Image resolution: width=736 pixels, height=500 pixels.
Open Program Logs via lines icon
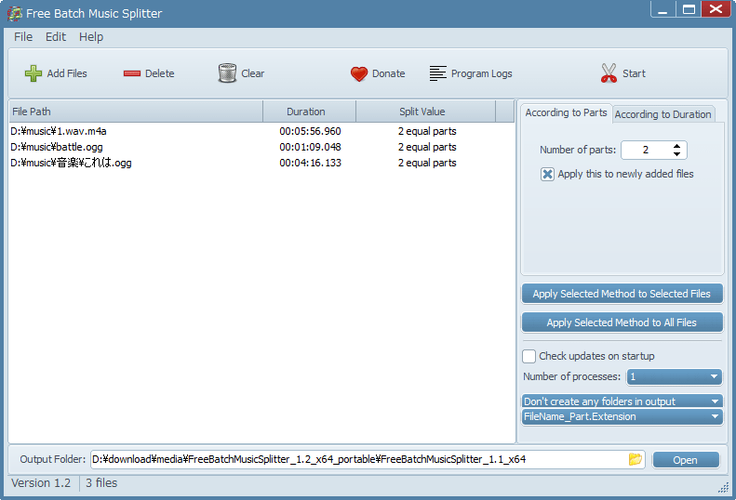pos(438,73)
